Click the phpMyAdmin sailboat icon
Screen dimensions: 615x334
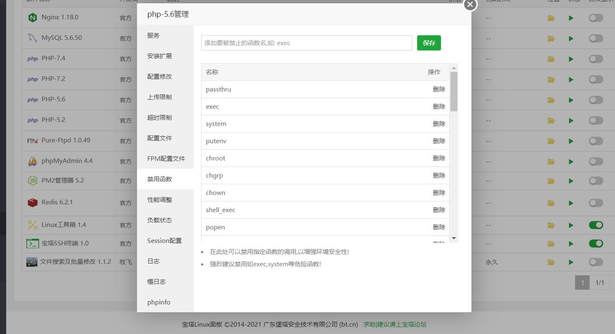[32, 161]
